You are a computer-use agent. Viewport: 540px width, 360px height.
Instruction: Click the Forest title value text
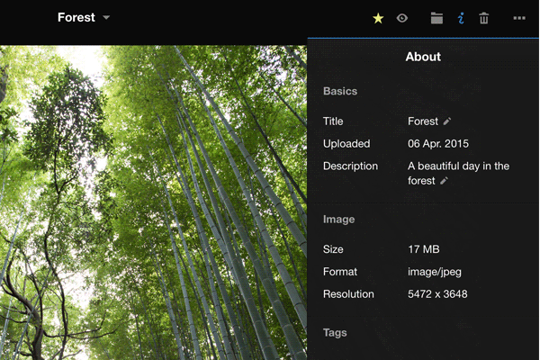pyautogui.click(x=423, y=121)
